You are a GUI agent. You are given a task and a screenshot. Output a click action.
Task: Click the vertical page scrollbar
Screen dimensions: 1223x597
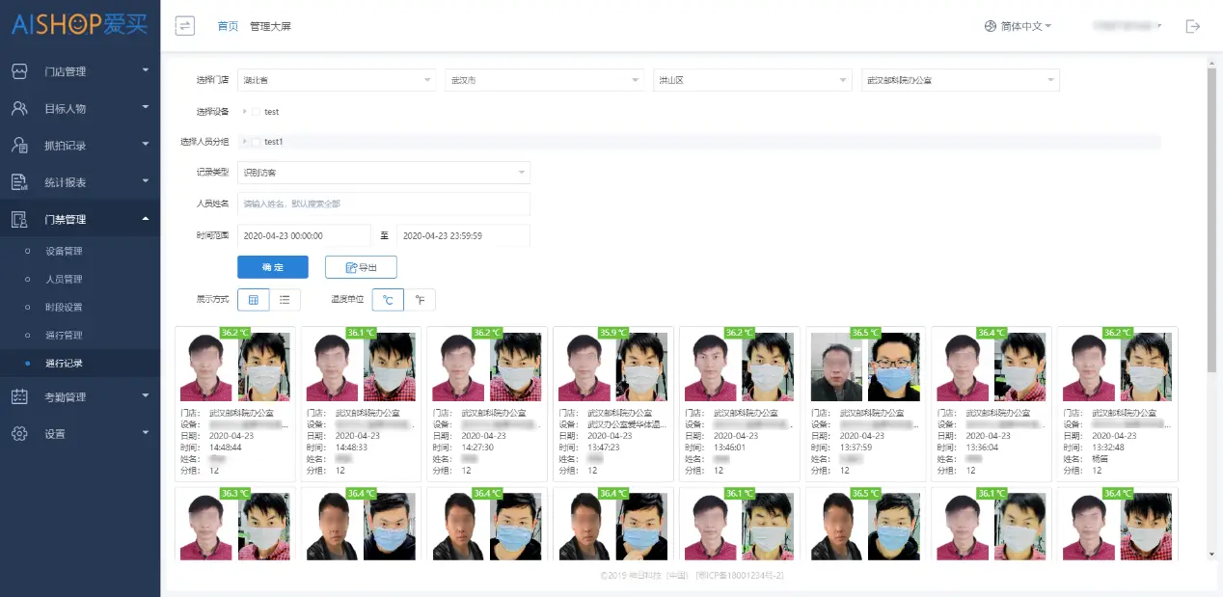pyautogui.click(x=1212, y=219)
